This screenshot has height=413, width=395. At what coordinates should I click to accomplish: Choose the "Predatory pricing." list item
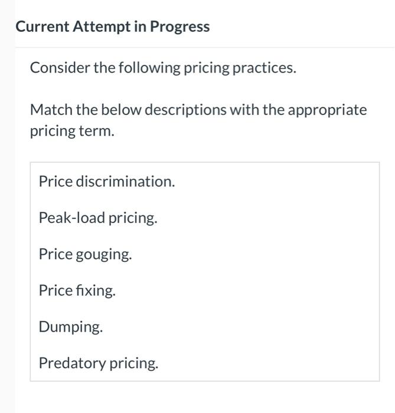pos(99,363)
